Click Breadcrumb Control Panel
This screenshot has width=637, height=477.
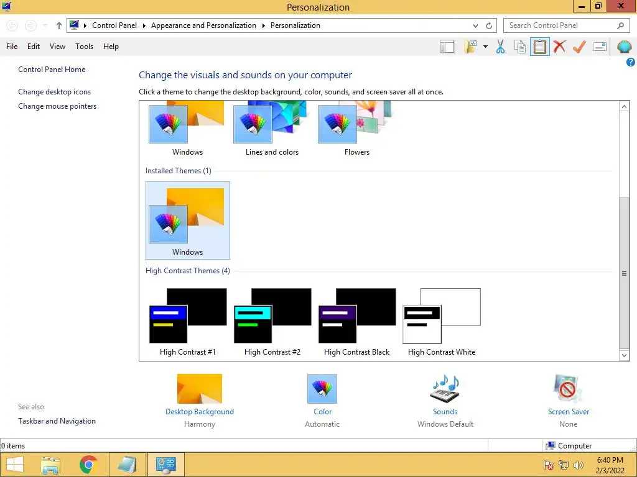point(114,25)
